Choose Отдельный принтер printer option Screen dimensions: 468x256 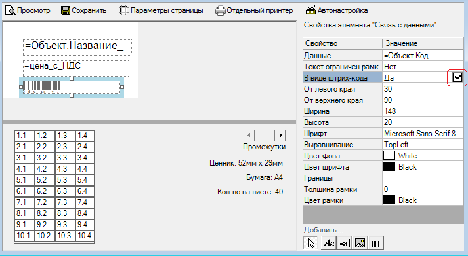click(x=254, y=10)
